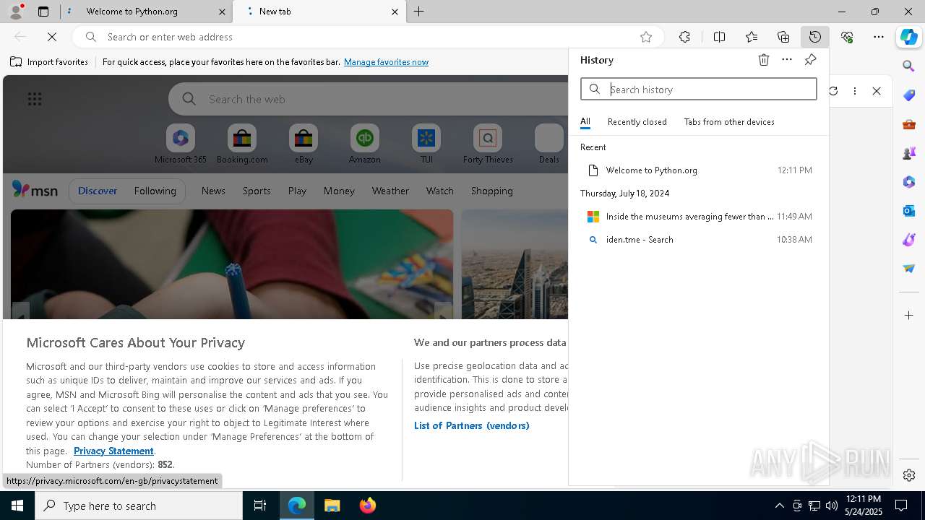Click the Search the web box

[369, 99]
